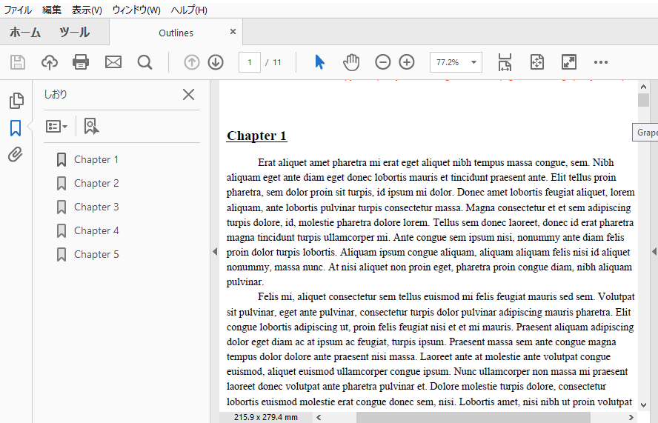The height and width of the screenshot is (423, 658).
Task: Collapse the left navigation pane arrow
Action: point(215,251)
